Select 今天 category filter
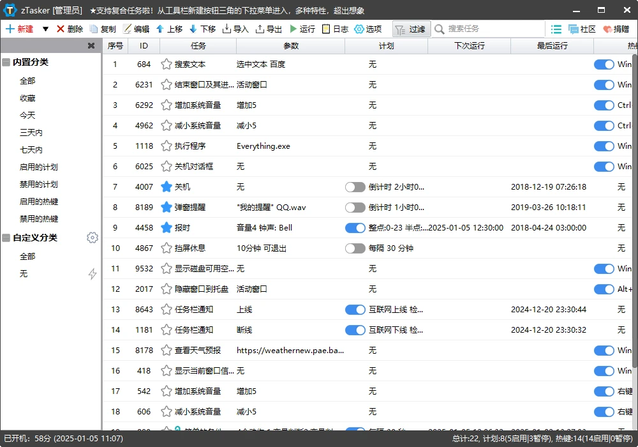638x447 pixels. point(27,115)
